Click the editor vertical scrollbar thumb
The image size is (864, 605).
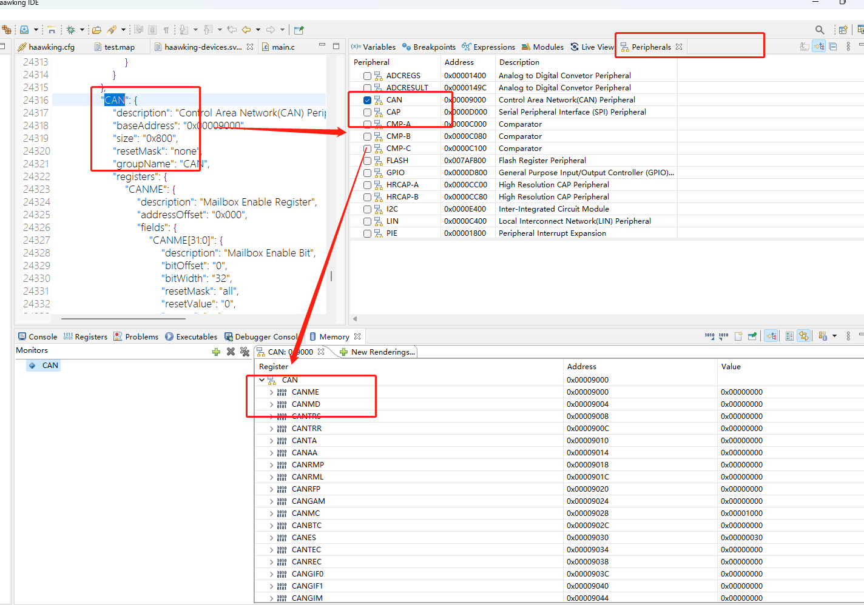331,276
